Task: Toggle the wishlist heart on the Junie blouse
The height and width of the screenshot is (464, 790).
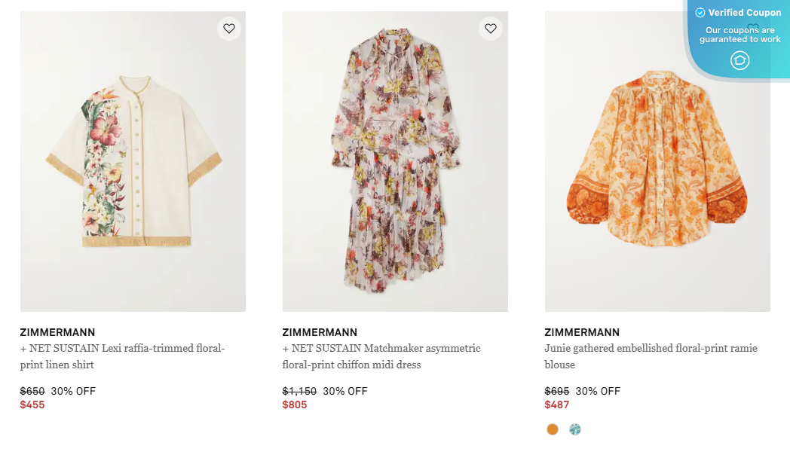Action: pyautogui.click(x=752, y=29)
